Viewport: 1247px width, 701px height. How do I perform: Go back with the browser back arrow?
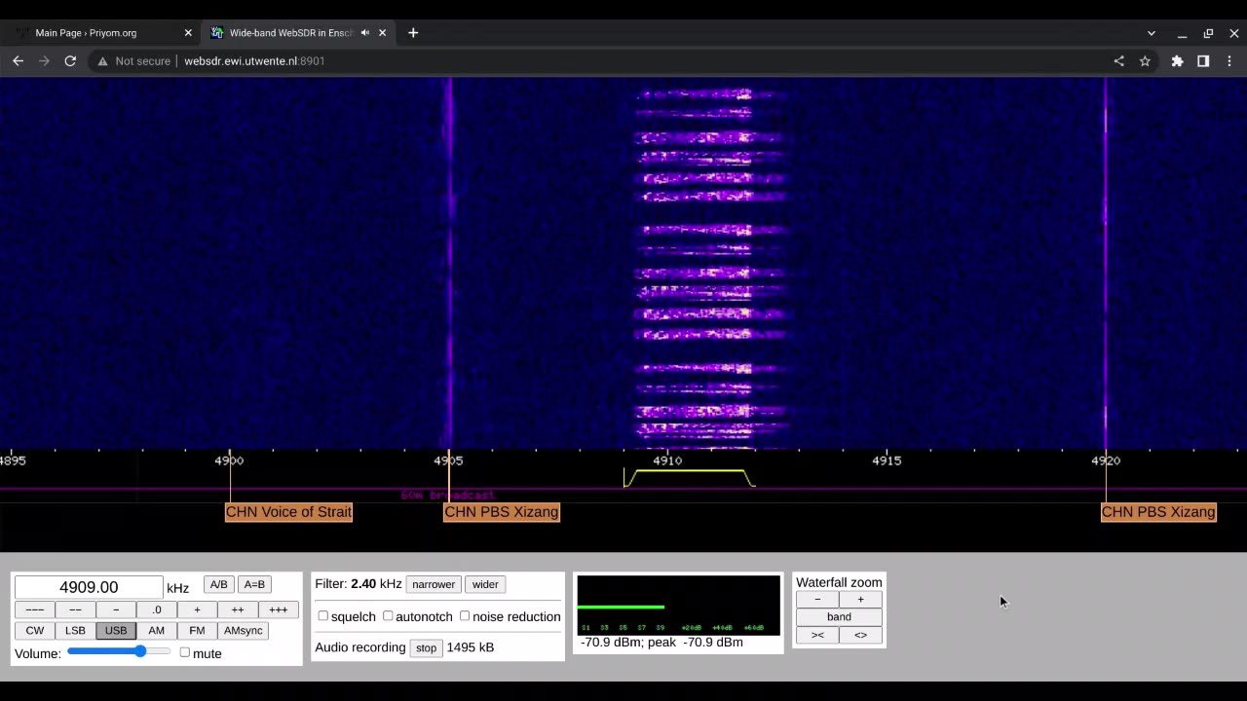pos(18,60)
